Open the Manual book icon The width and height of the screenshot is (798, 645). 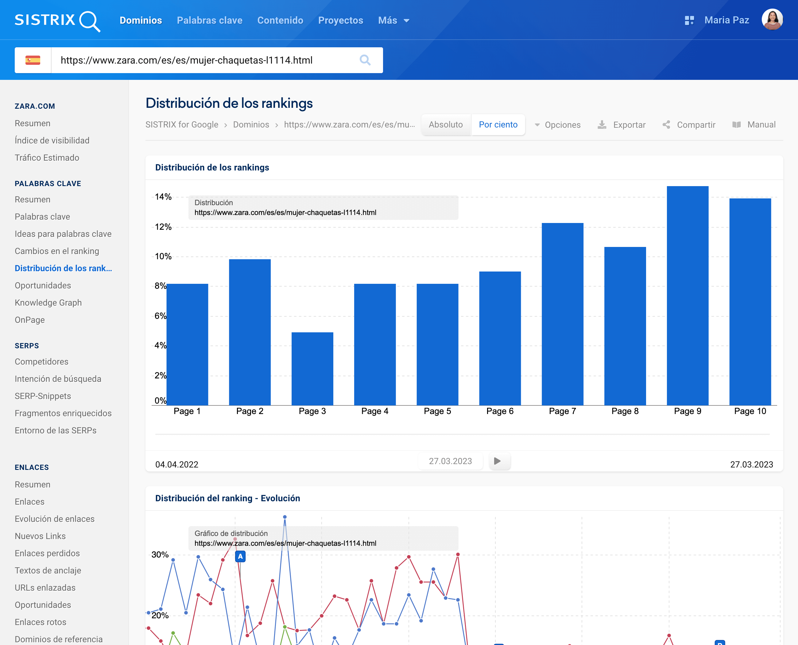(x=736, y=125)
